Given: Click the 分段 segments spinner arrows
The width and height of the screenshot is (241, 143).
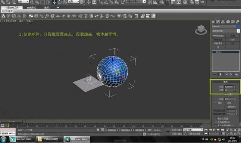Looking at the screenshot, I should tap(235, 90).
